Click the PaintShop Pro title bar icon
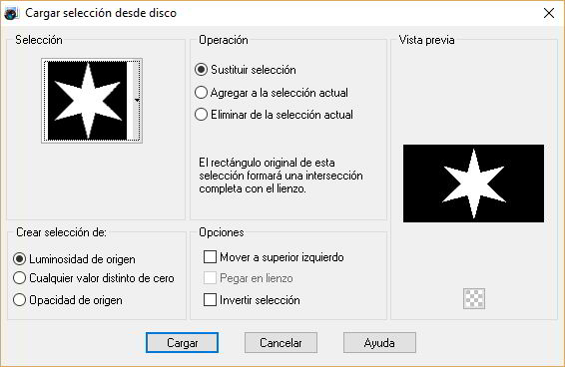This screenshot has height=367, width=565. [x=11, y=13]
